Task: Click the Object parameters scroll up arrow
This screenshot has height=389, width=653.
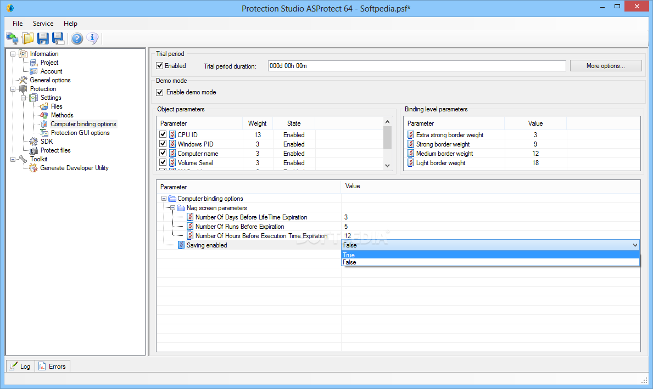Action: coord(387,122)
